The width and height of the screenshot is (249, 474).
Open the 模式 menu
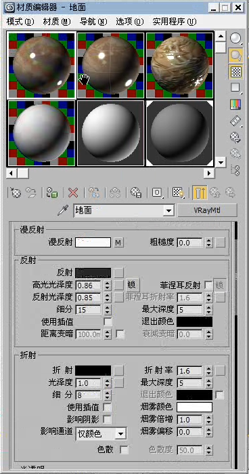click(20, 22)
